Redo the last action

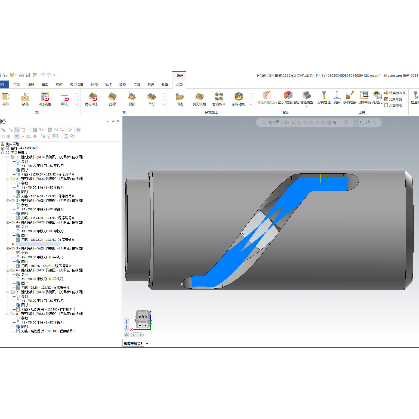(x=49, y=75)
